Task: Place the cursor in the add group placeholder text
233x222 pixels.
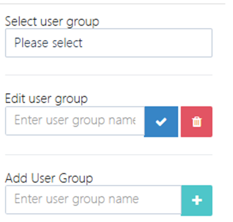Action: click(77, 199)
